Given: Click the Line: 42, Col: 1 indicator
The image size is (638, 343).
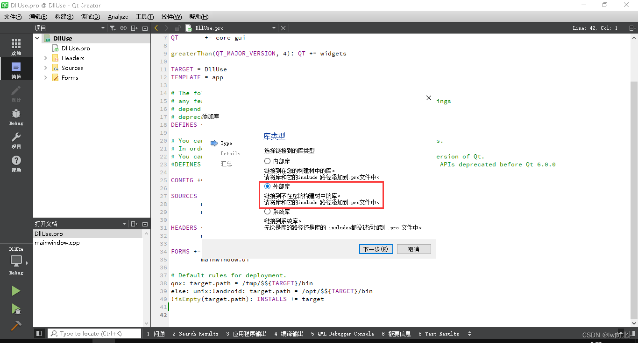Looking at the screenshot, I should 595,28.
